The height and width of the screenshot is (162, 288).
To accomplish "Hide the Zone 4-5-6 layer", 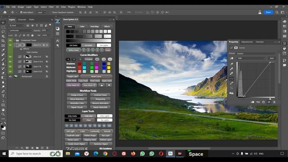I will tap(10, 62).
